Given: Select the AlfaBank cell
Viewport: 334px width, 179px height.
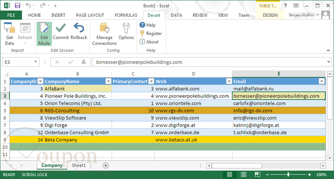Looking at the screenshot, I should (x=77, y=89).
